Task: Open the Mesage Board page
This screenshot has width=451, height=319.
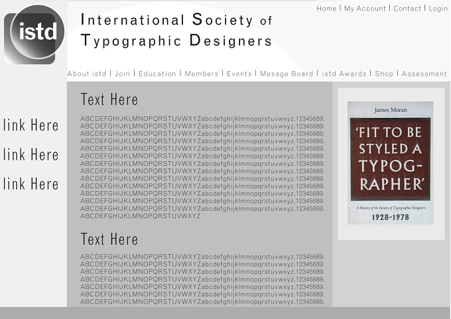Action: 287,74
